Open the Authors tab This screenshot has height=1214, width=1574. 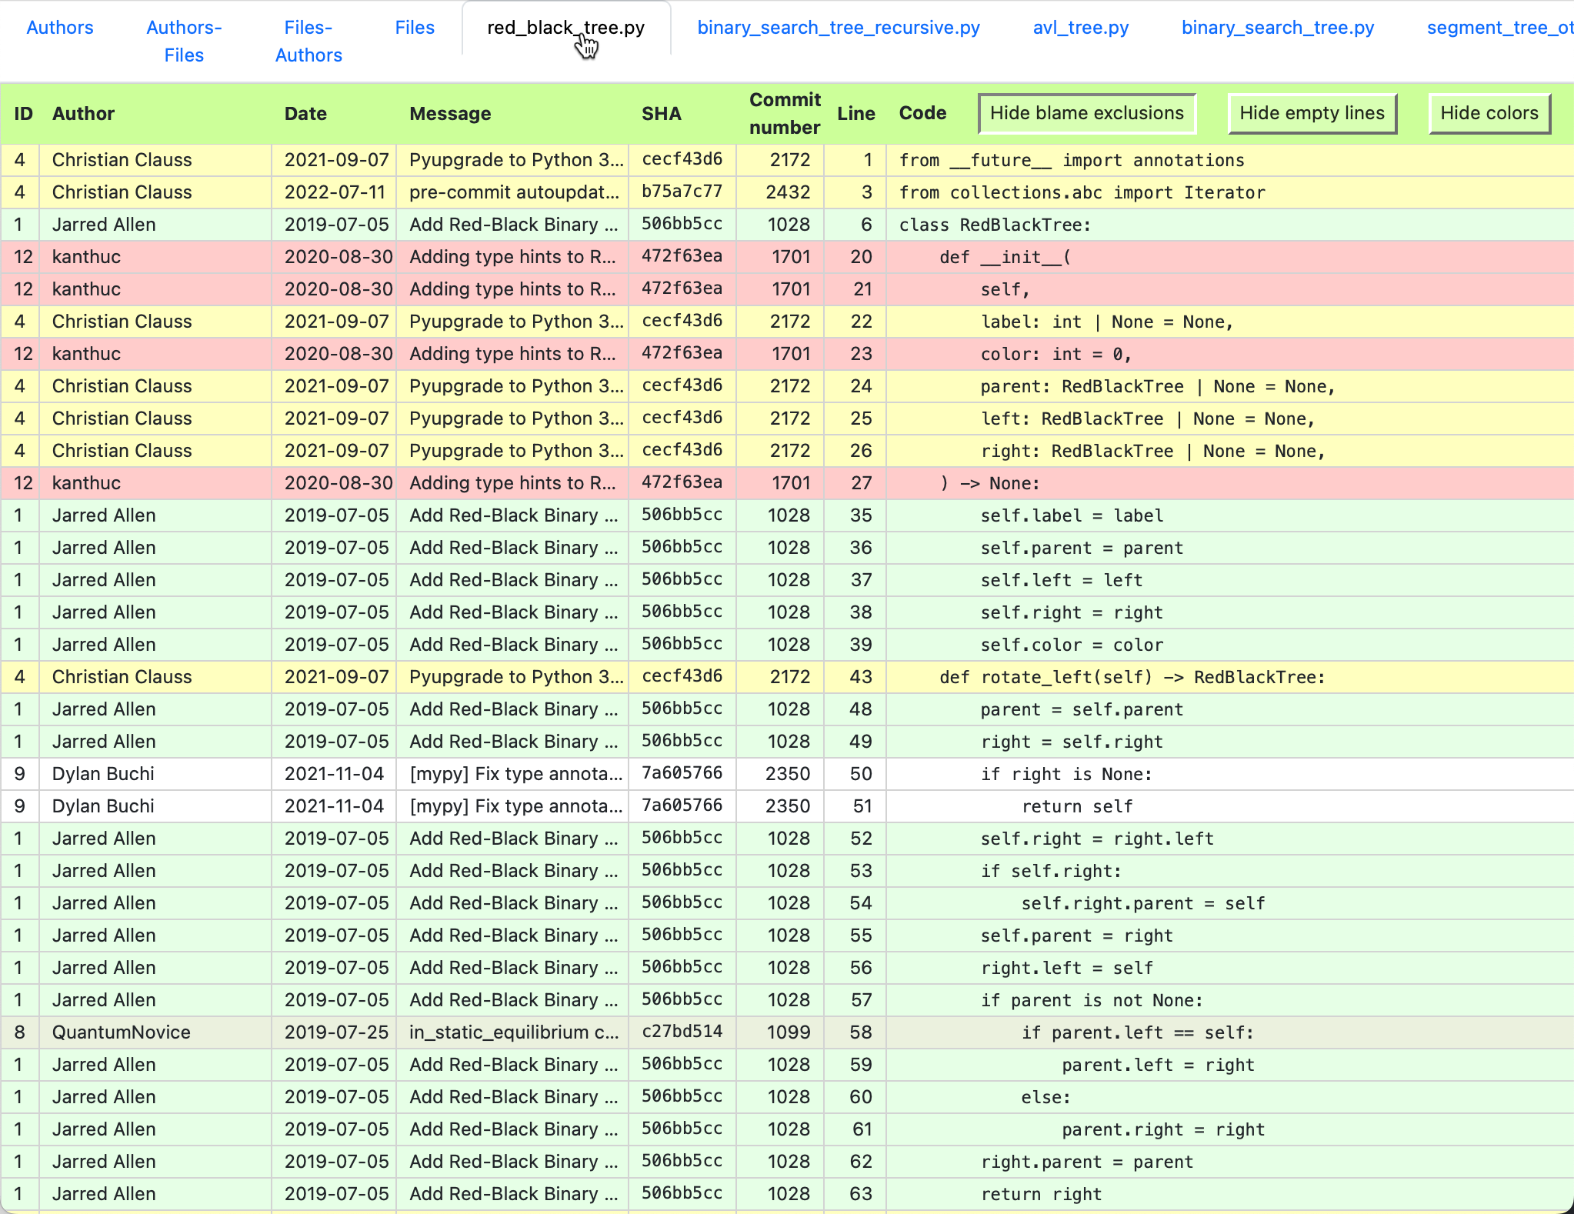59,28
